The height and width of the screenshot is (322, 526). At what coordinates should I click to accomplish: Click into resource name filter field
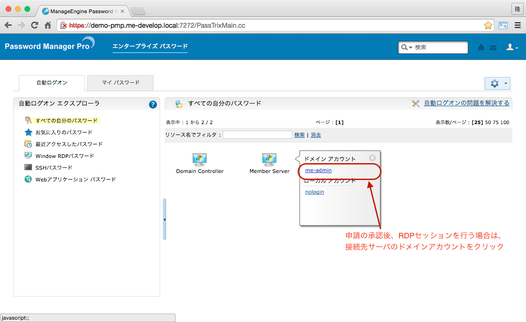click(257, 134)
